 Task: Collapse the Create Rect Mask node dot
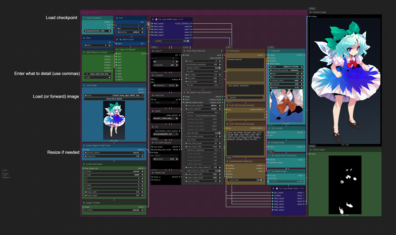(x=84, y=164)
